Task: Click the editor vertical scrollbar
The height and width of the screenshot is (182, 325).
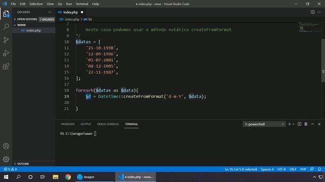Action: (323, 60)
